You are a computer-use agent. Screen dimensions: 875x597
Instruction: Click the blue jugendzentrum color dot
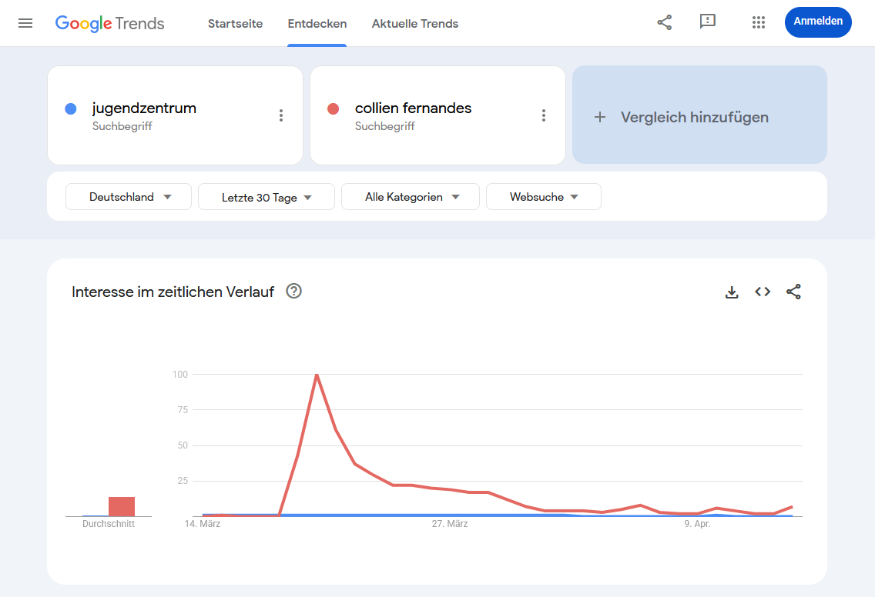[70, 108]
